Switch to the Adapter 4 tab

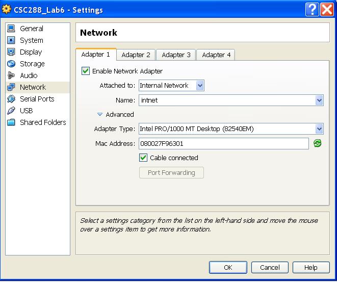point(216,55)
